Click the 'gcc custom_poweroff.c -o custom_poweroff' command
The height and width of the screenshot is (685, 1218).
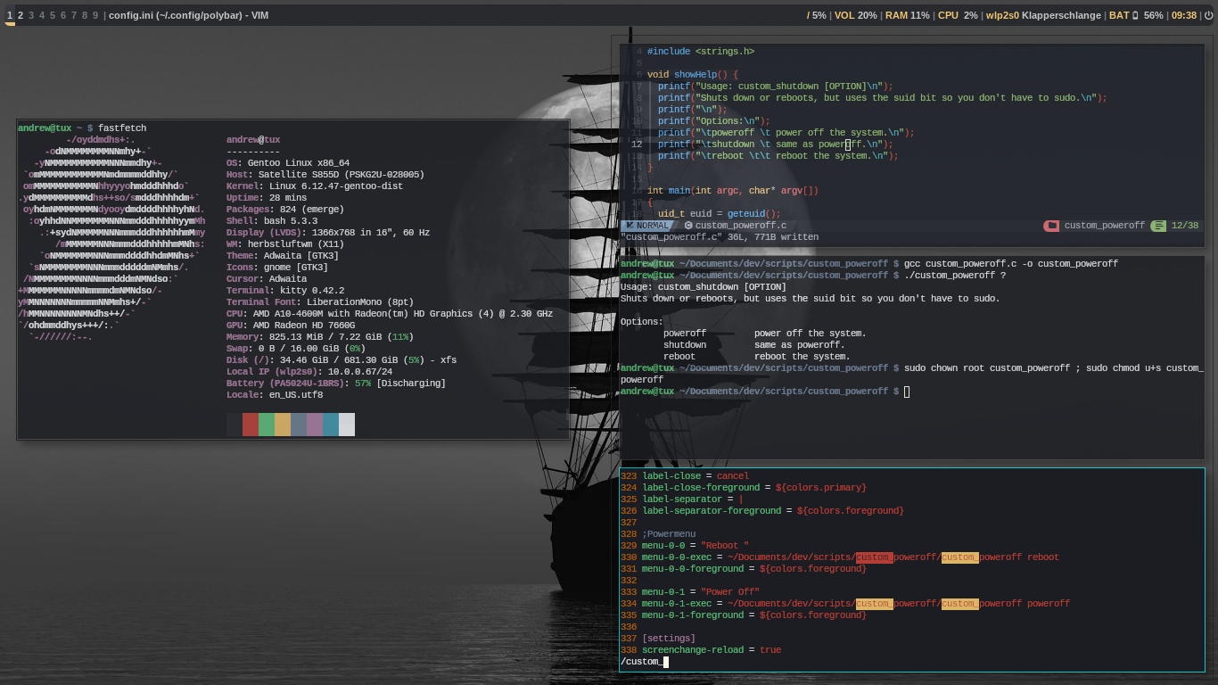point(1011,264)
